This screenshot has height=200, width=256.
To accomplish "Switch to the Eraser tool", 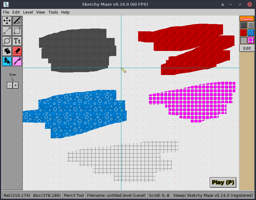I will [x=17, y=51].
